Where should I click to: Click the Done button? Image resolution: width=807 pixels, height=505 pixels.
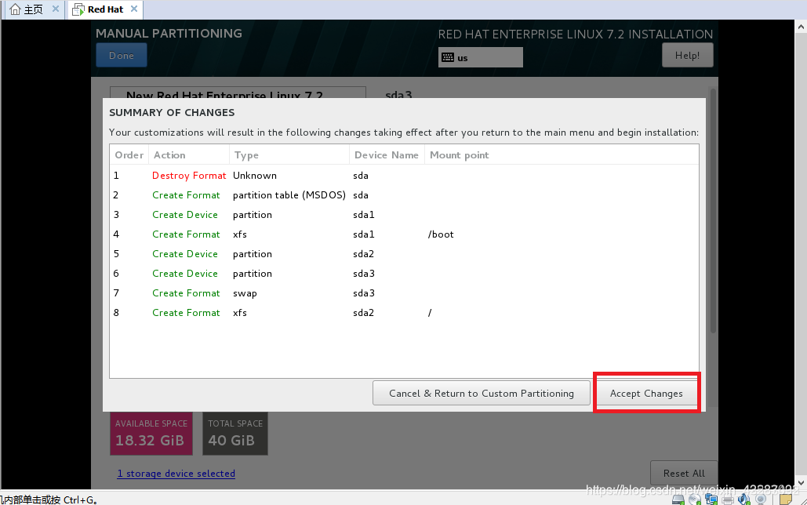(122, 55)
